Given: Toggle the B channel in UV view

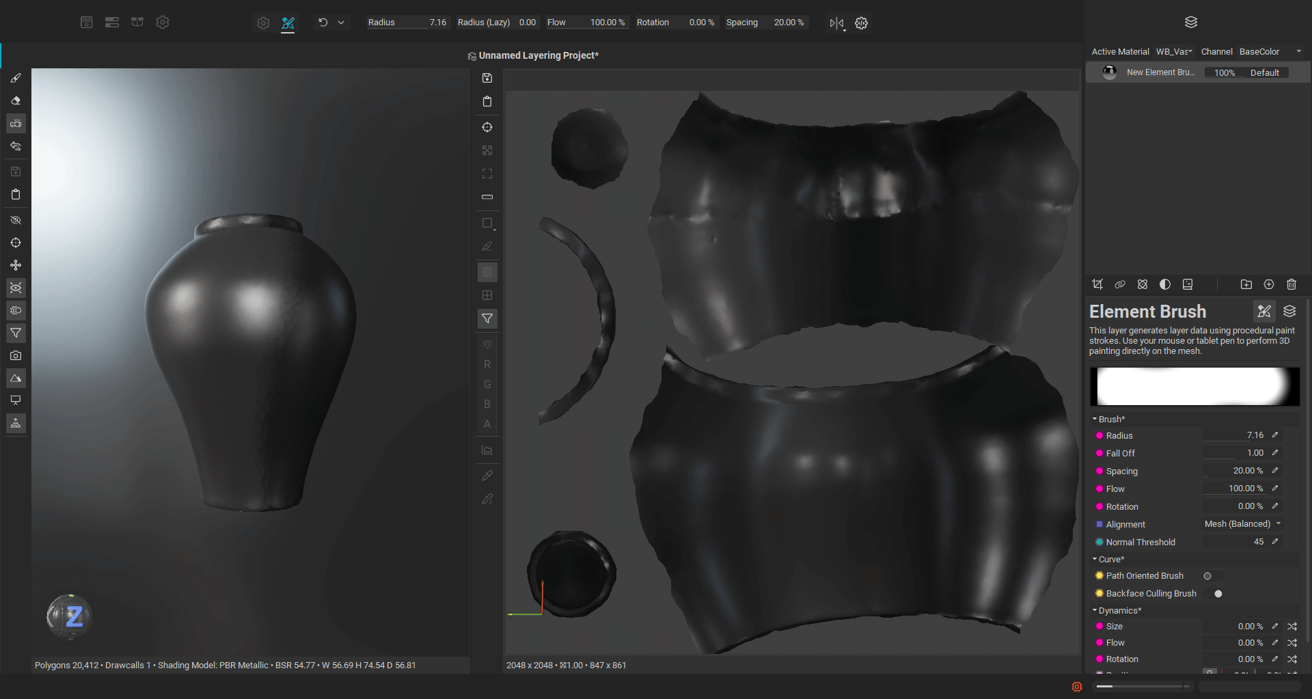Looking at the screenshot, I should click(x=487, y=405).
